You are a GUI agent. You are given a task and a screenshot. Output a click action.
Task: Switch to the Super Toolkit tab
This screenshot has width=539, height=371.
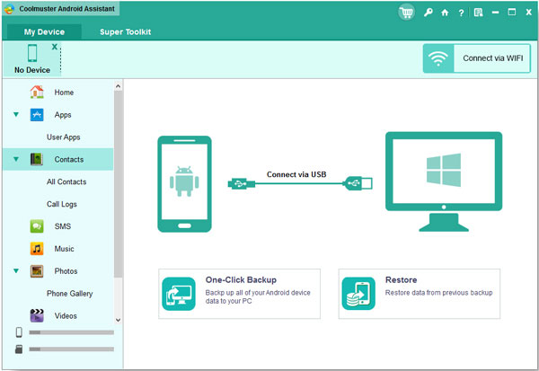(x=126, y=32)
